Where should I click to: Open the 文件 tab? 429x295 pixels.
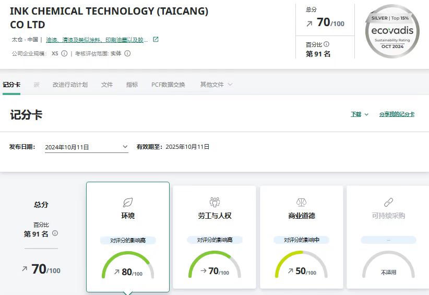point(107,85)
